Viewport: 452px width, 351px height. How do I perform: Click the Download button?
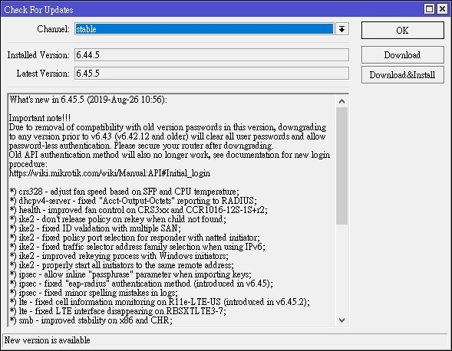tap(402, 54)
